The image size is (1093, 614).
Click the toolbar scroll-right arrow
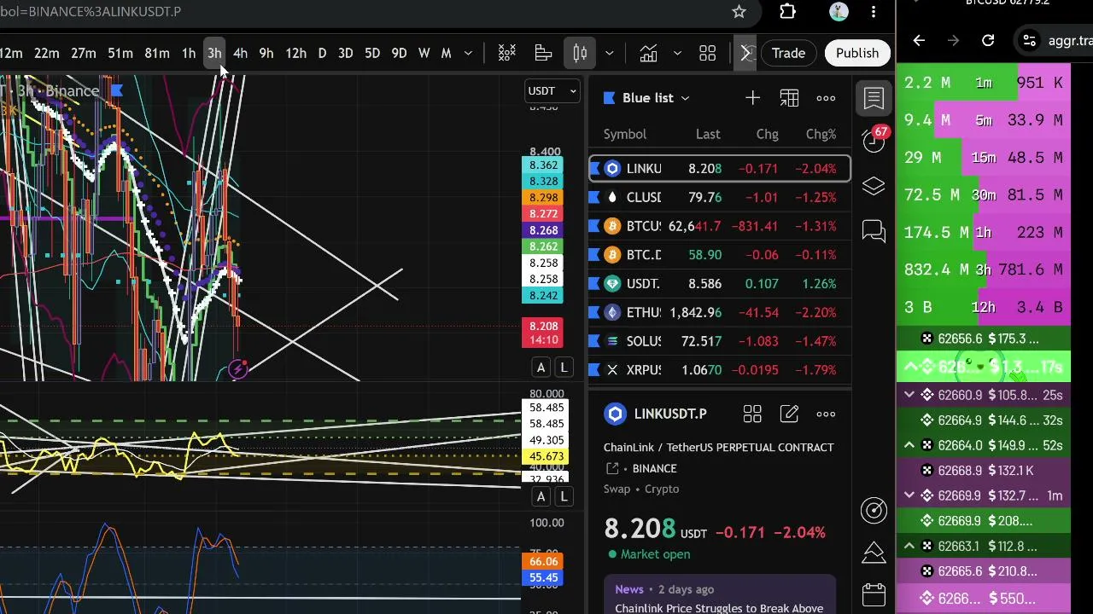click(745, 54)
